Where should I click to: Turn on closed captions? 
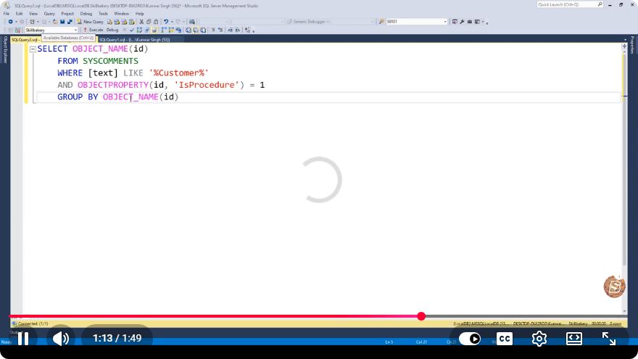coord(505,339)
